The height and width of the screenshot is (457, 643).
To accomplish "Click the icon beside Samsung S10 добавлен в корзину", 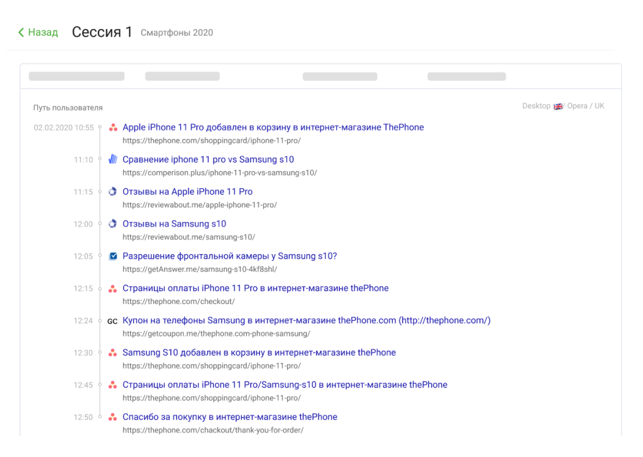I will tap(112, 353).
